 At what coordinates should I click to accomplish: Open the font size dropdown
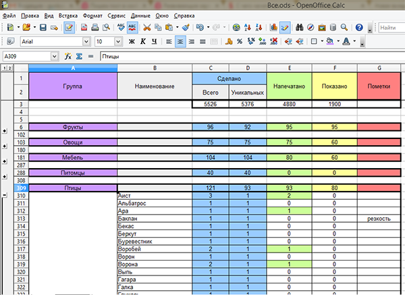point(119,42)
